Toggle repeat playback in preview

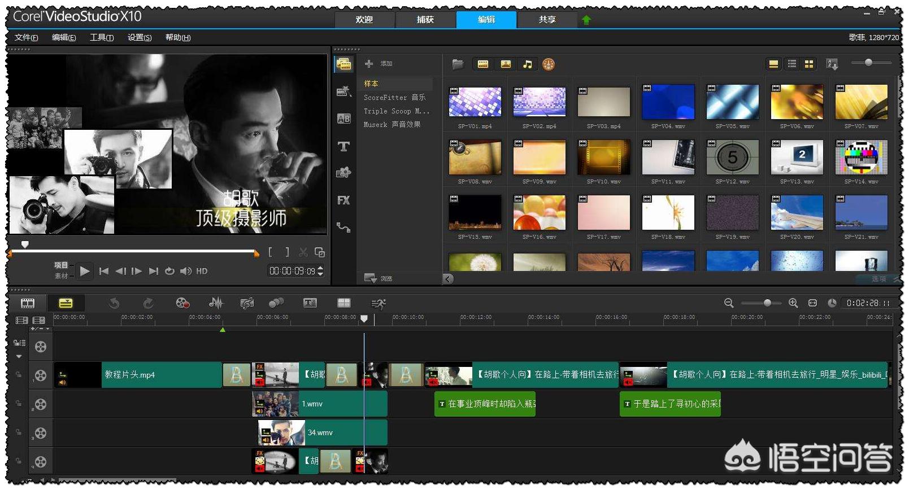coord(169,272)
